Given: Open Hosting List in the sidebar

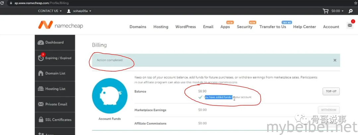Looking at the screenshot, I should pos(55,89).
